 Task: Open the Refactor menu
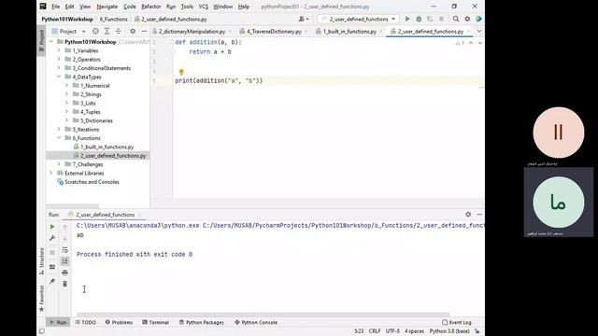(151, 7)
